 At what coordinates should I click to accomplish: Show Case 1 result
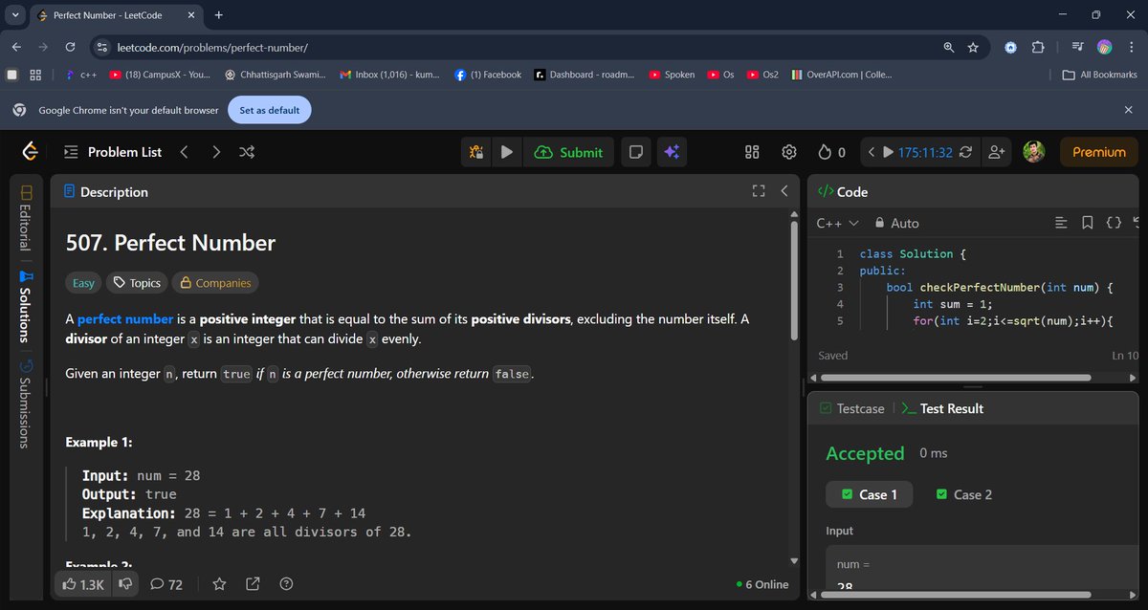pyautogui.click(x=869, y=494)
